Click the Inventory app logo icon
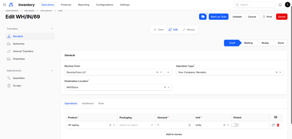 click(11, 5)
